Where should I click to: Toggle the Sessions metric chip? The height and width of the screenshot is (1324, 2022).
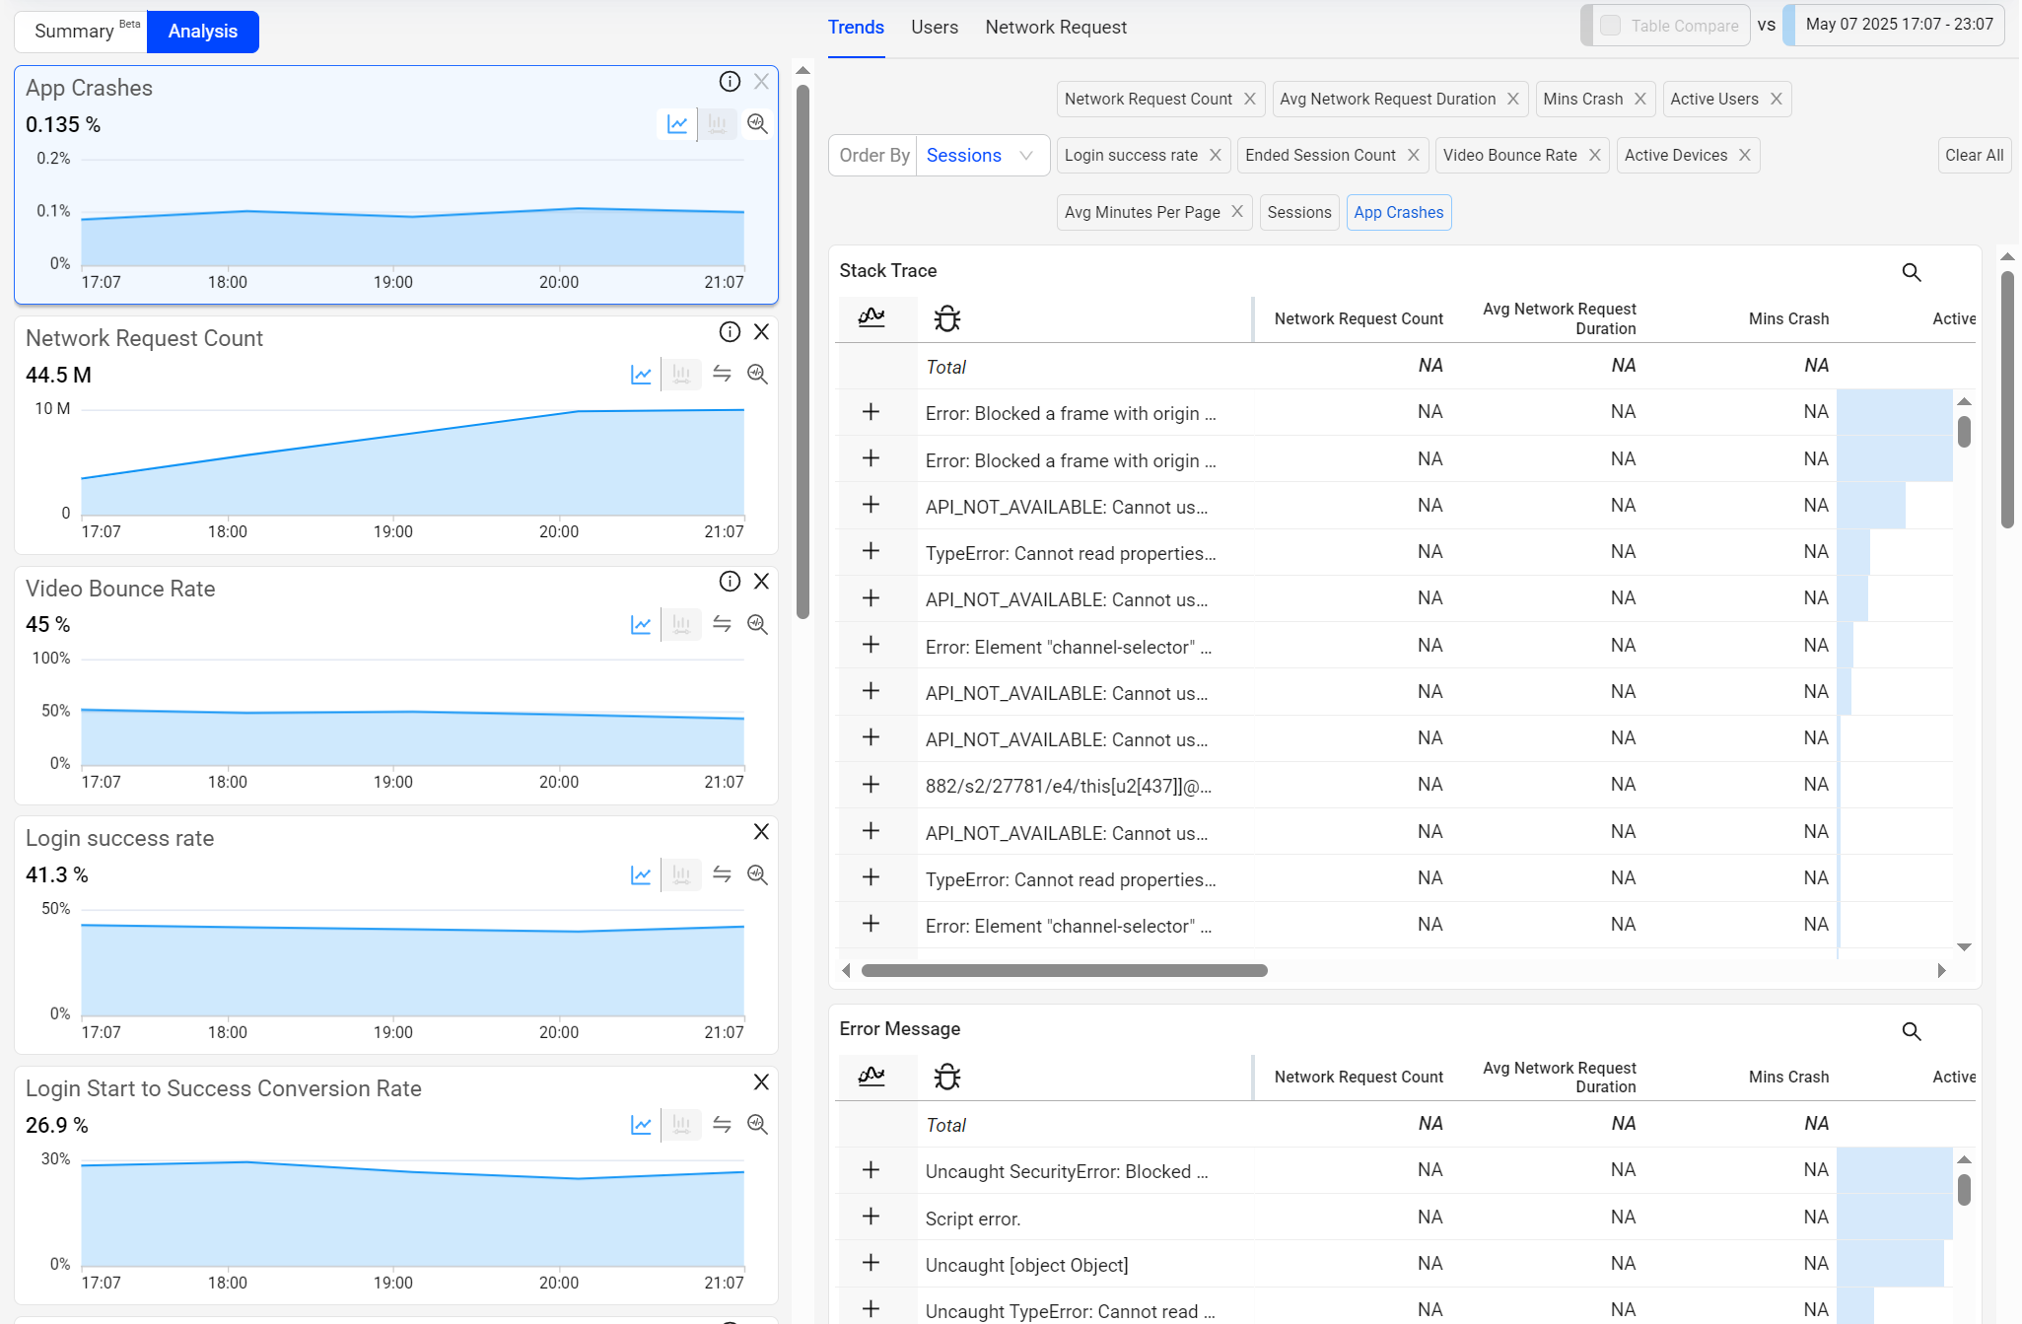[1298, 212]
